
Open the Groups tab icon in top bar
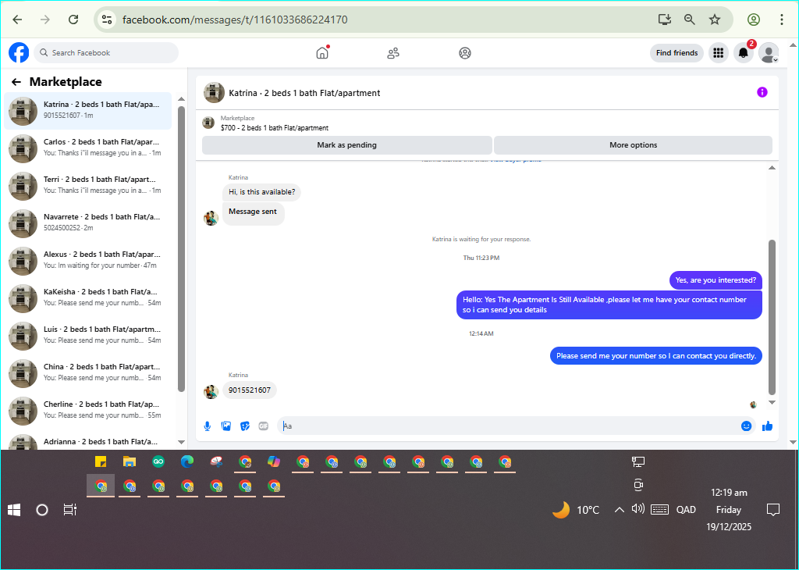pos(465,53)
